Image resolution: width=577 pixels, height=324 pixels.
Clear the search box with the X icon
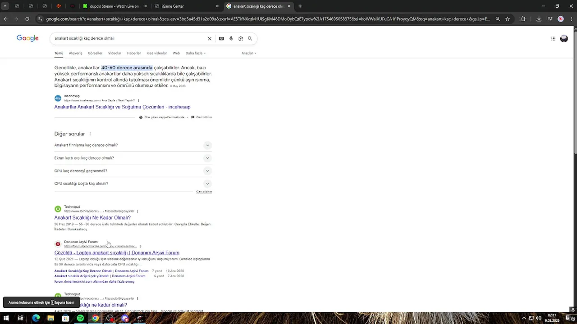point(209,39)
